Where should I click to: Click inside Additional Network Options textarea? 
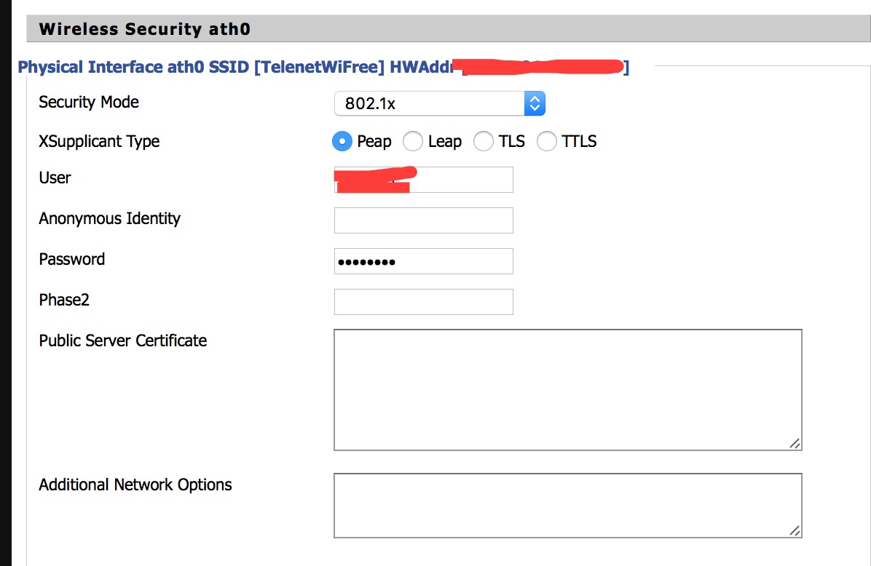567,505
